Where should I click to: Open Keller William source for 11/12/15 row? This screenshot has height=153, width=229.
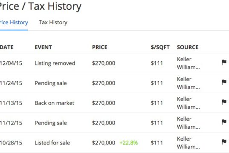188,123
